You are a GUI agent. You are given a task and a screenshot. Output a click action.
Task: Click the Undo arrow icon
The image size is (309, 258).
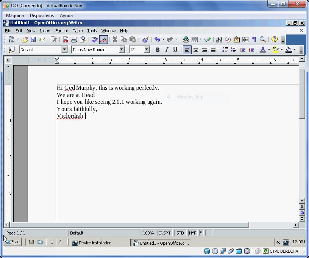click(157, 40)
